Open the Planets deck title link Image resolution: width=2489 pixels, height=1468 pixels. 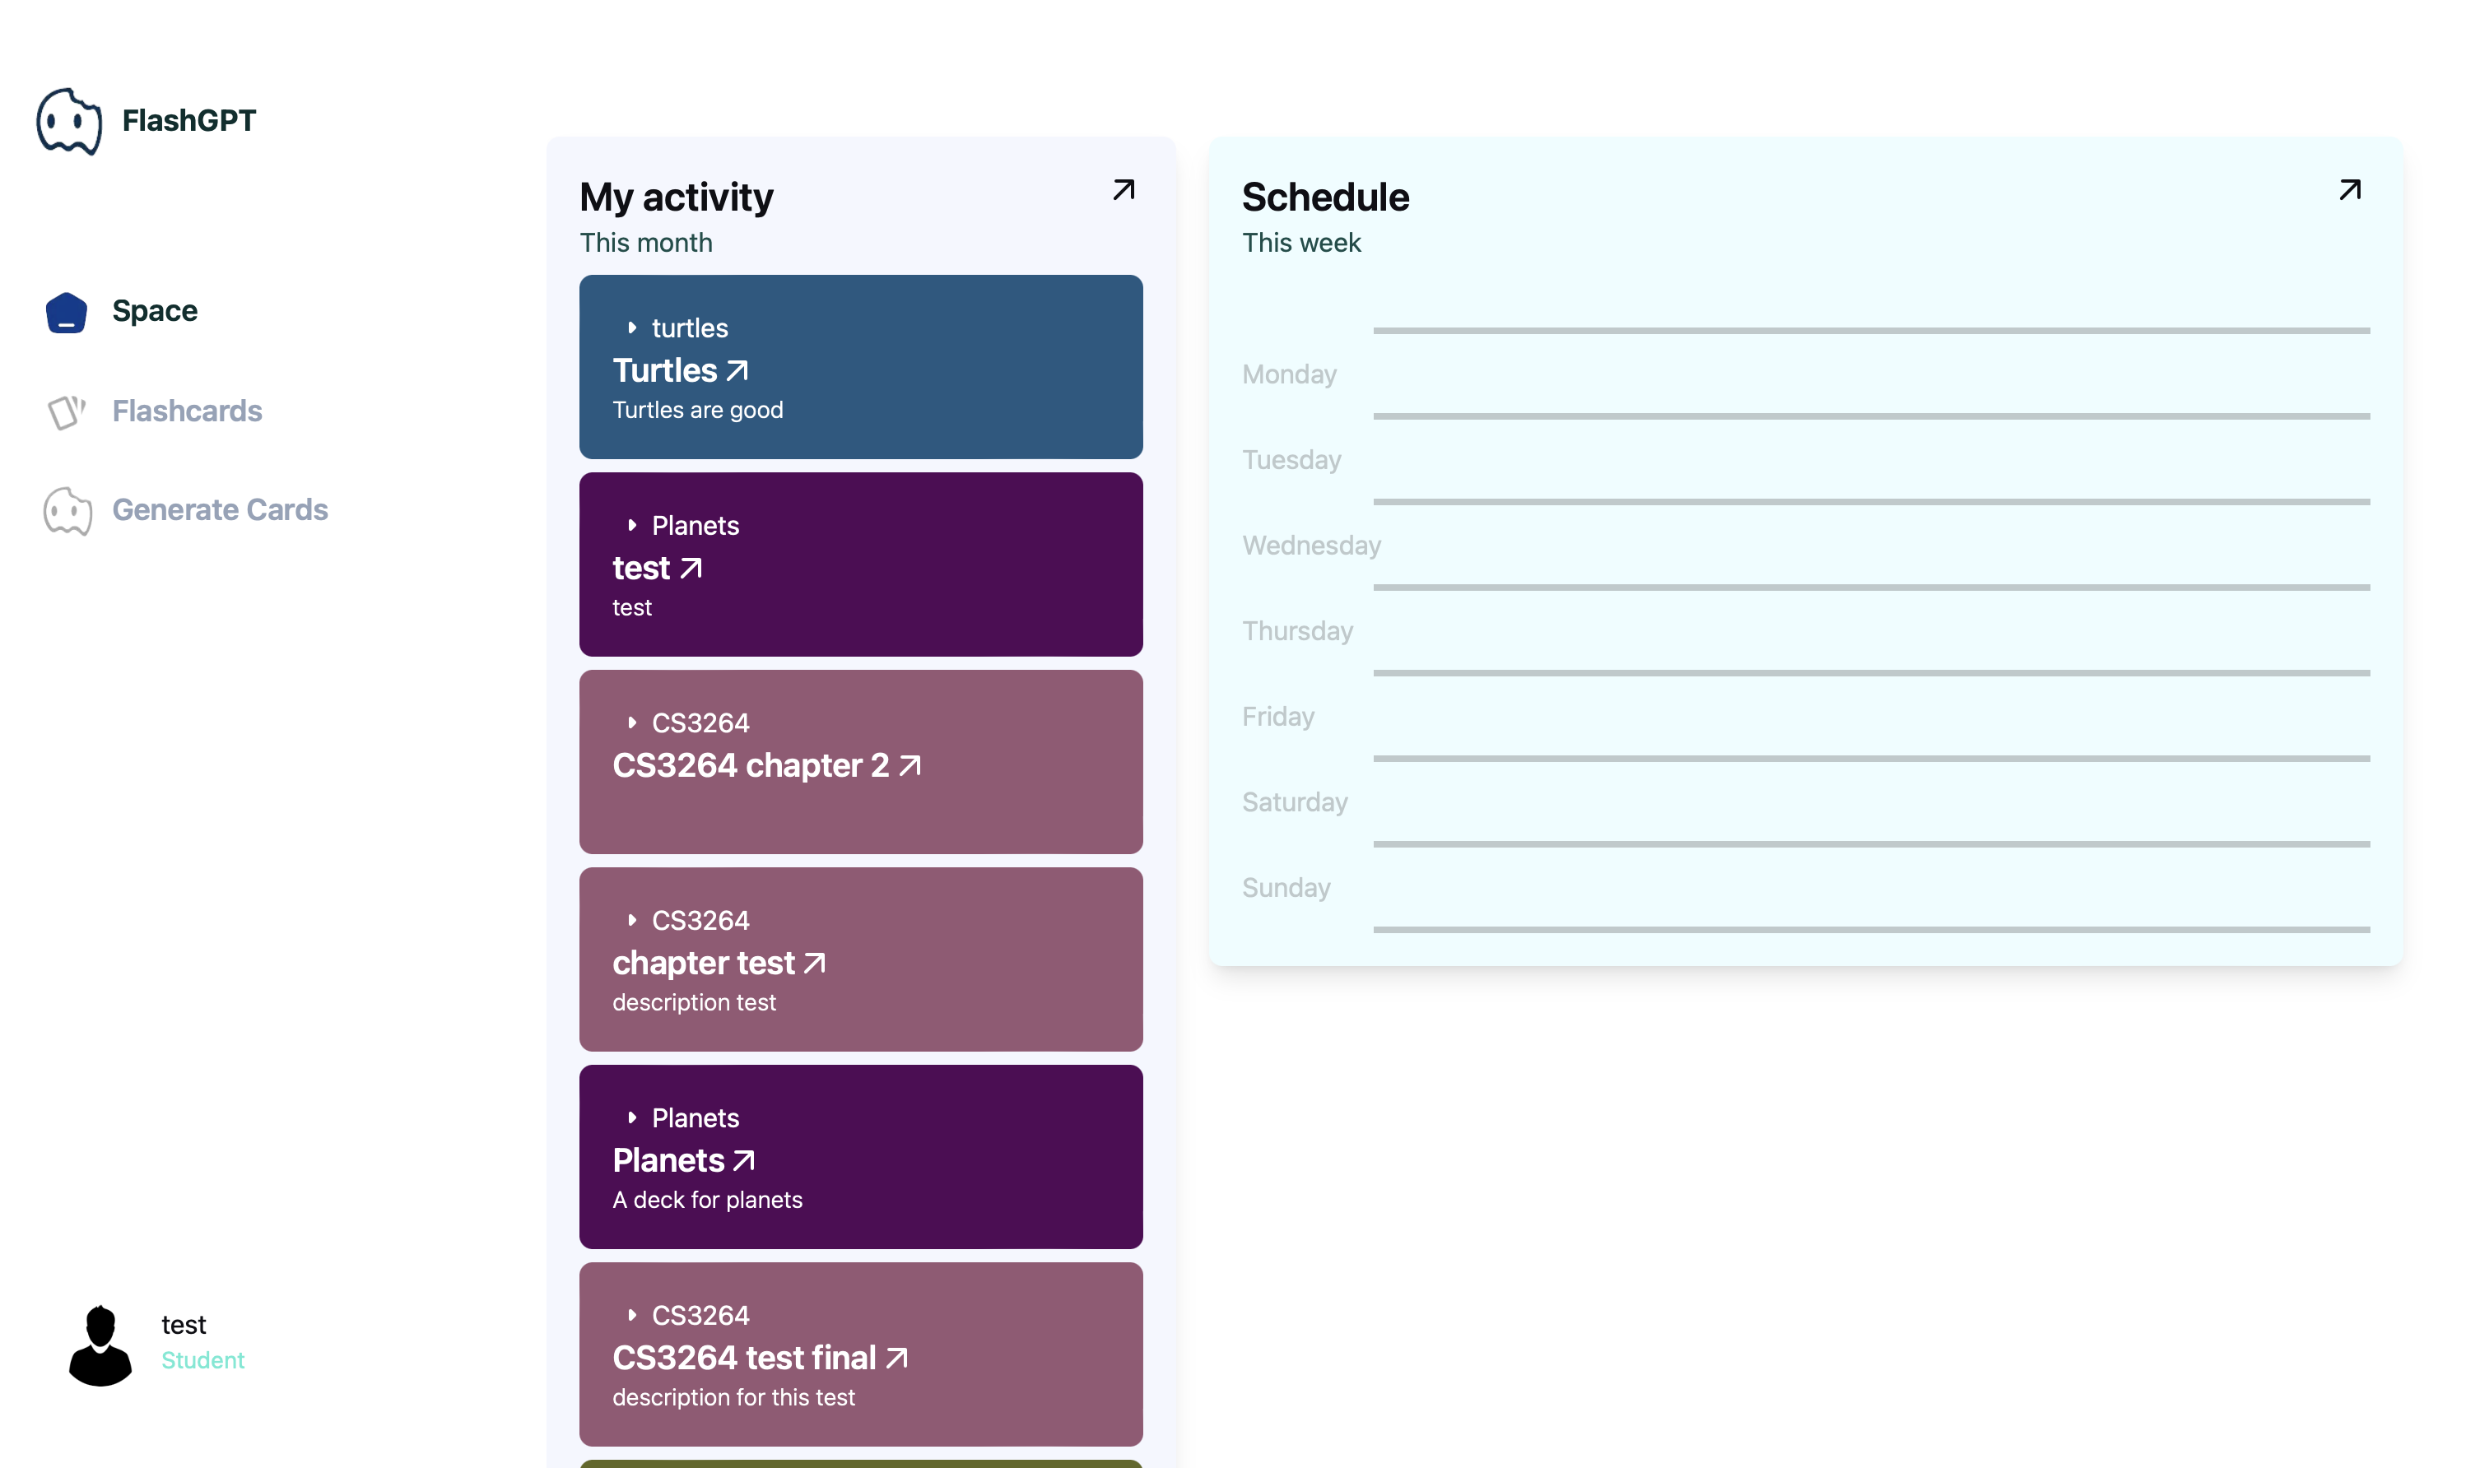pyautogui.click(x=668, y=1160)
